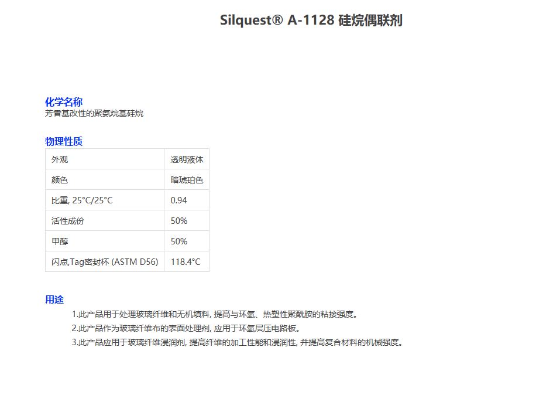Click the 暗琥珀色 value cell

187,180
